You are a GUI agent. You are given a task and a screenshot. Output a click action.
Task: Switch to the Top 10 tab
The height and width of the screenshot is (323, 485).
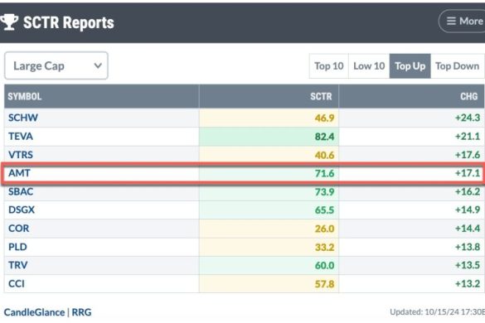point(329,65)
